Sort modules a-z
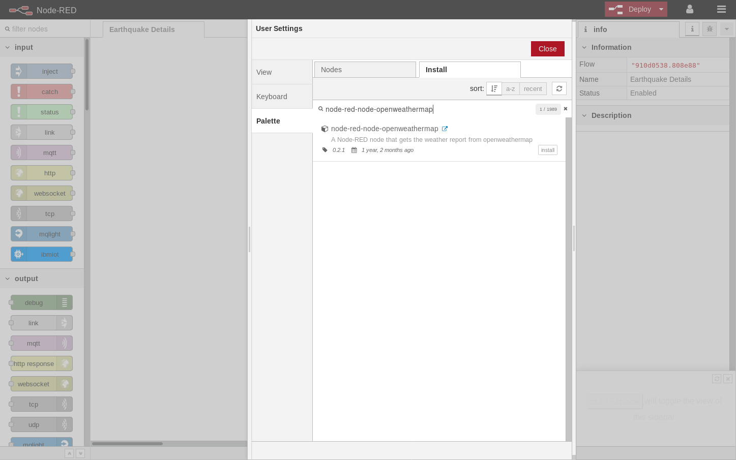 [511, 88]
